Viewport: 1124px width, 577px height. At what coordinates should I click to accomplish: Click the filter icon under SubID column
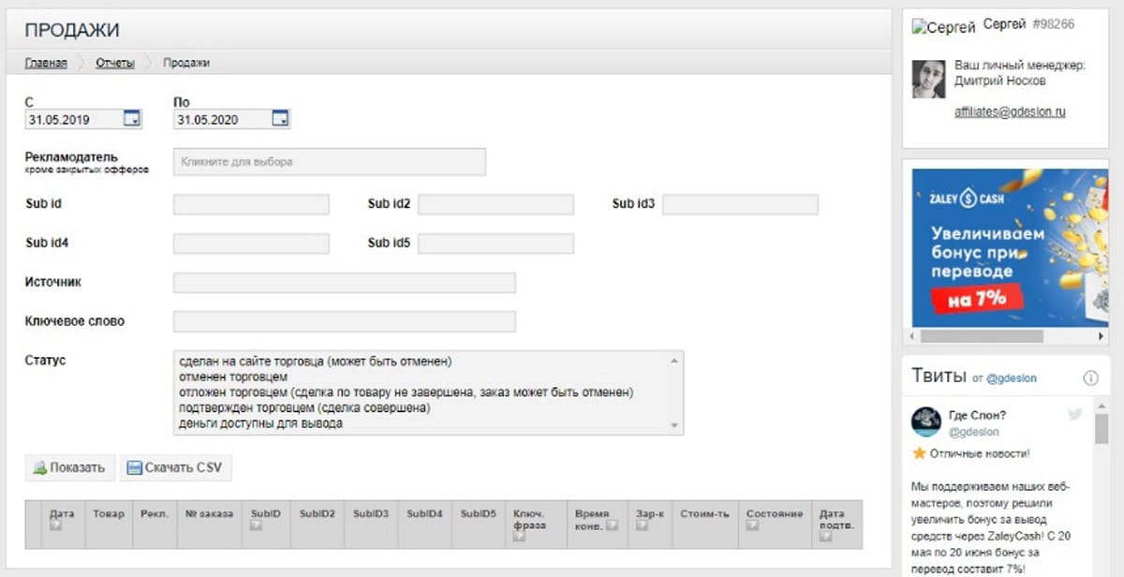click(x=255, y=527)
